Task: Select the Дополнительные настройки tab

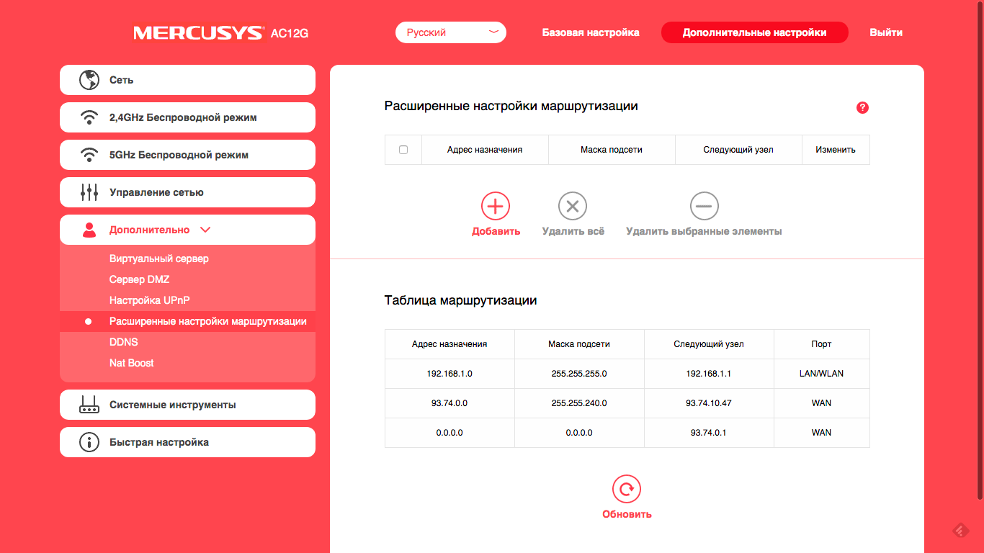Action: point(754,32)
